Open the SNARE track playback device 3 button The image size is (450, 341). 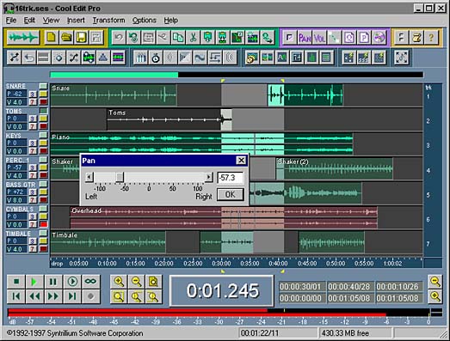(x=33, y=94)
